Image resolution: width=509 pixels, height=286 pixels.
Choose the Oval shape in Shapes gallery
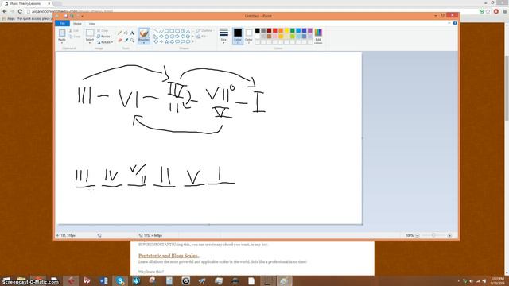[x=166, y=31]
